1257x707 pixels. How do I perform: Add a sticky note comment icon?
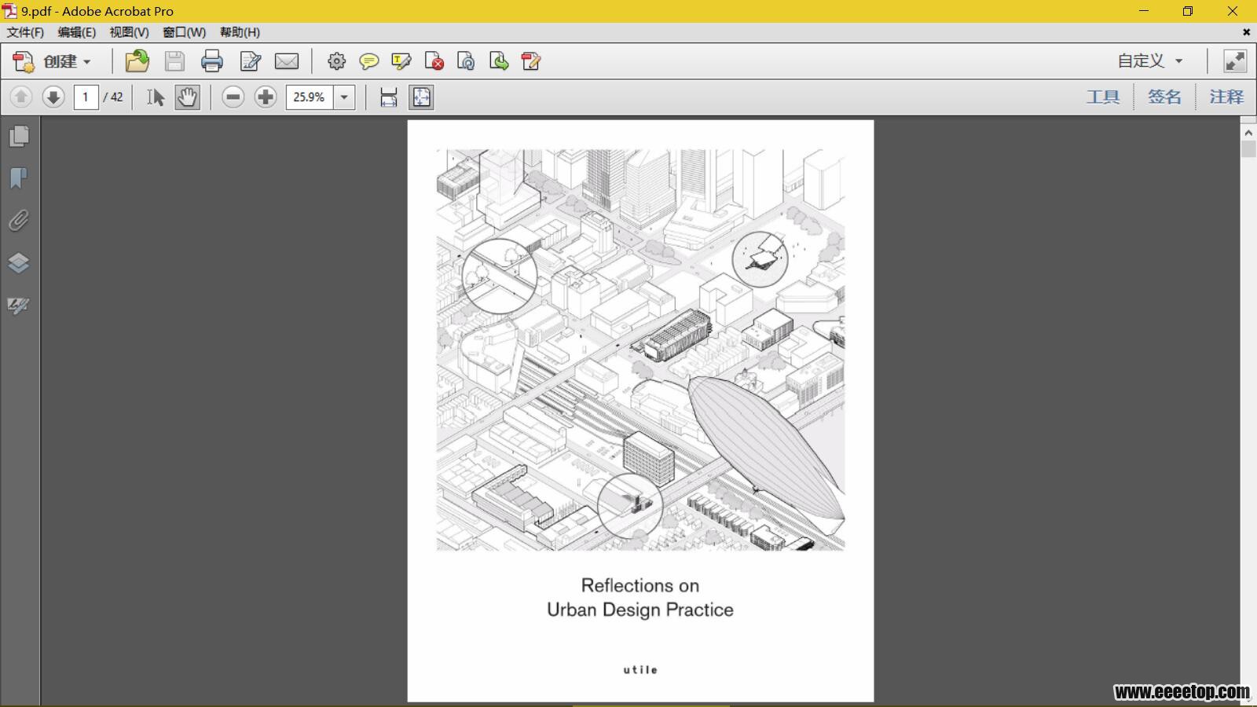tap(368, 61)
